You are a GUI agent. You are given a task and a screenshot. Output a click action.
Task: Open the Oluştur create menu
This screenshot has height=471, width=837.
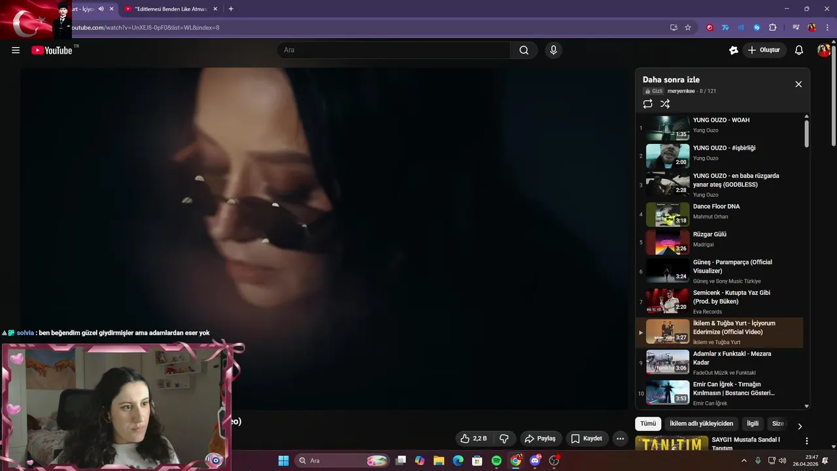pyautogui.click(x=764, y=50)
